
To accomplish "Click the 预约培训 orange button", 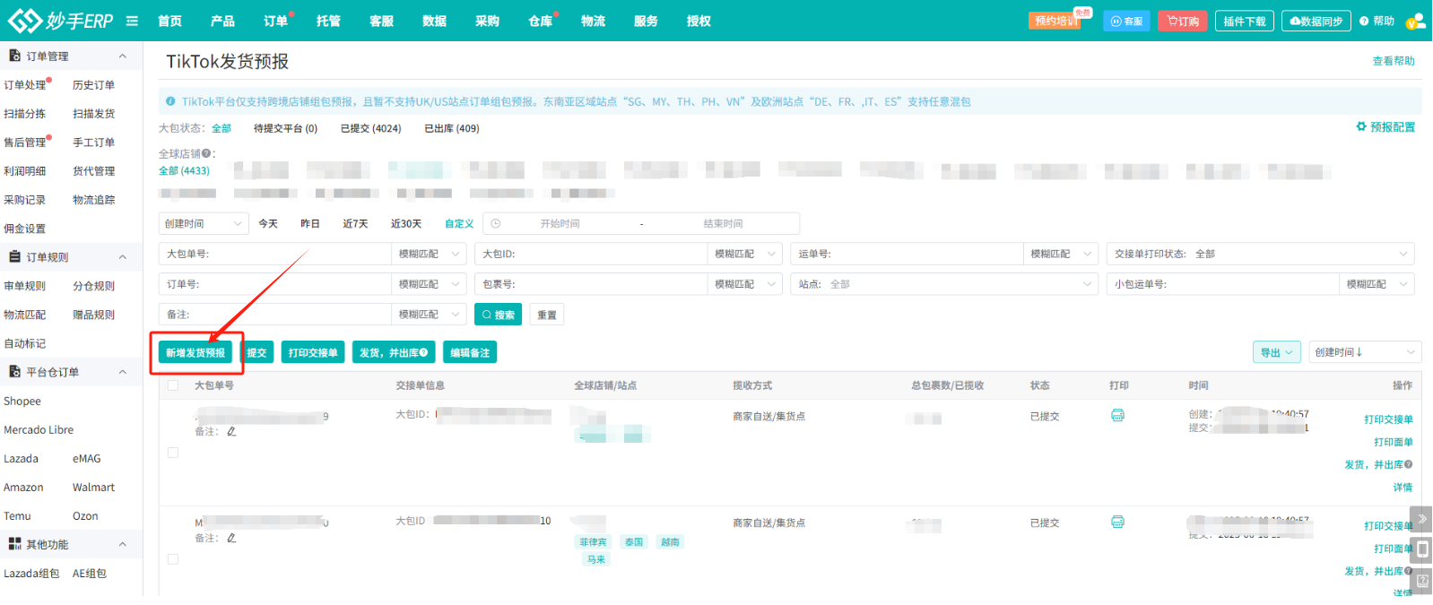I will pyautogui.click(x=1055, y=21).
